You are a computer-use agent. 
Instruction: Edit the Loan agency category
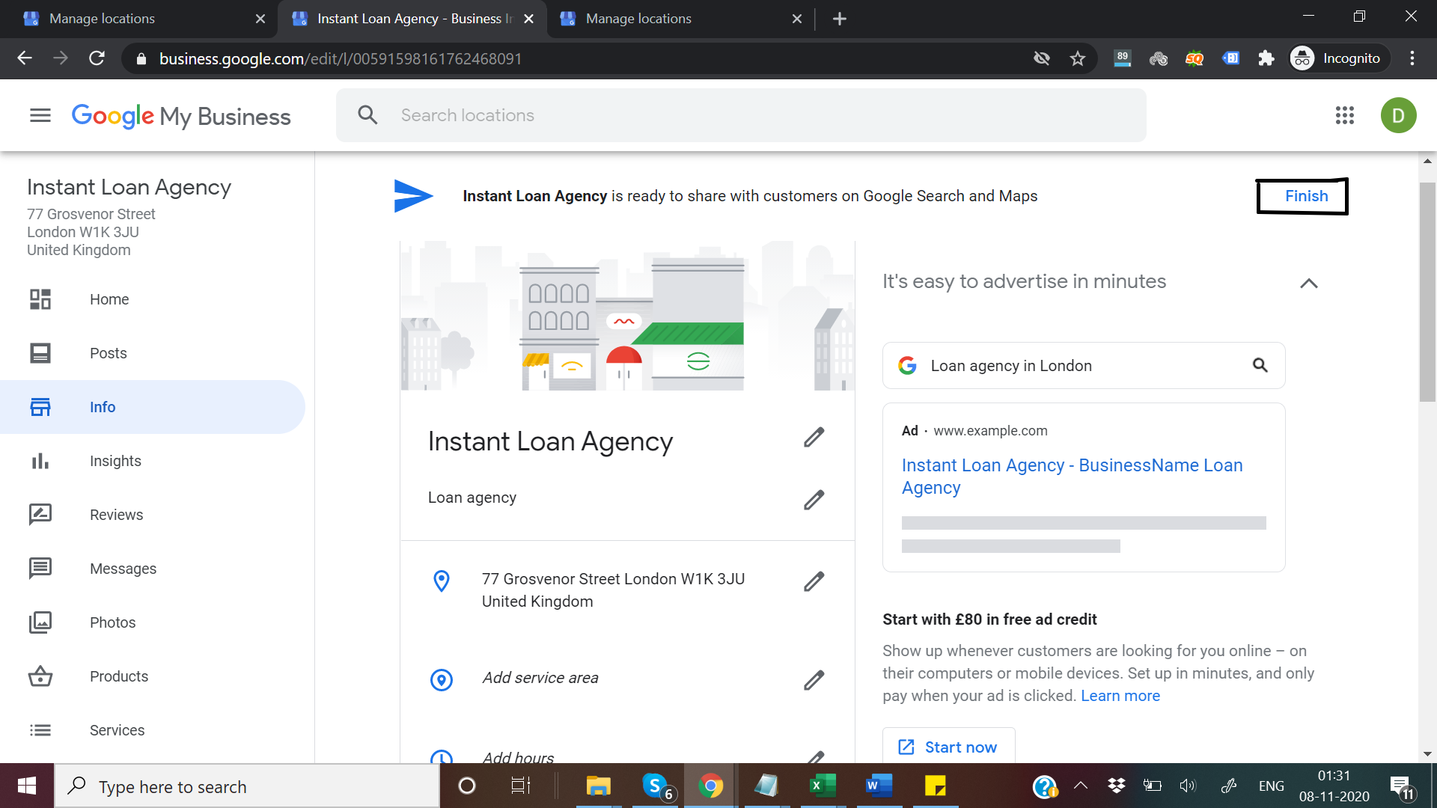814,500
